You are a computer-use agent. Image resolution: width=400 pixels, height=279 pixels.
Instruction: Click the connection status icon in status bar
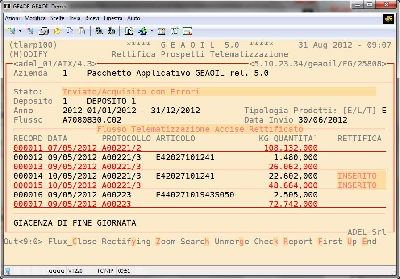point(8,271)
